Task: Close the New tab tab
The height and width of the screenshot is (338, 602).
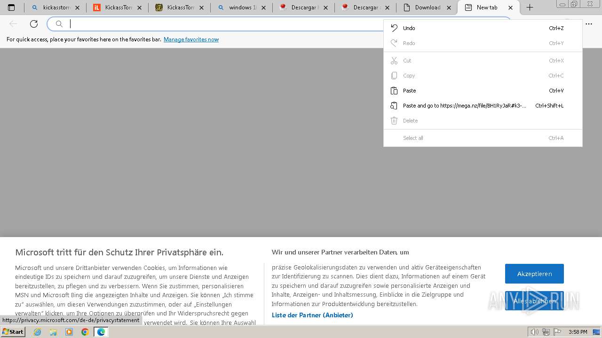Action: tap(511, 8)
